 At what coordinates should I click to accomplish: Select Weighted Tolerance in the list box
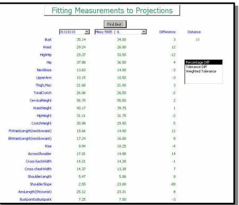coord(201,71)
